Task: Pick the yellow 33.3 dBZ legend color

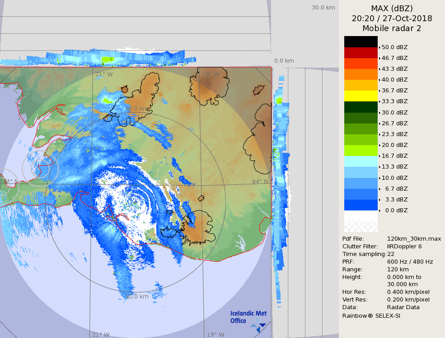Action: [361, 96]
